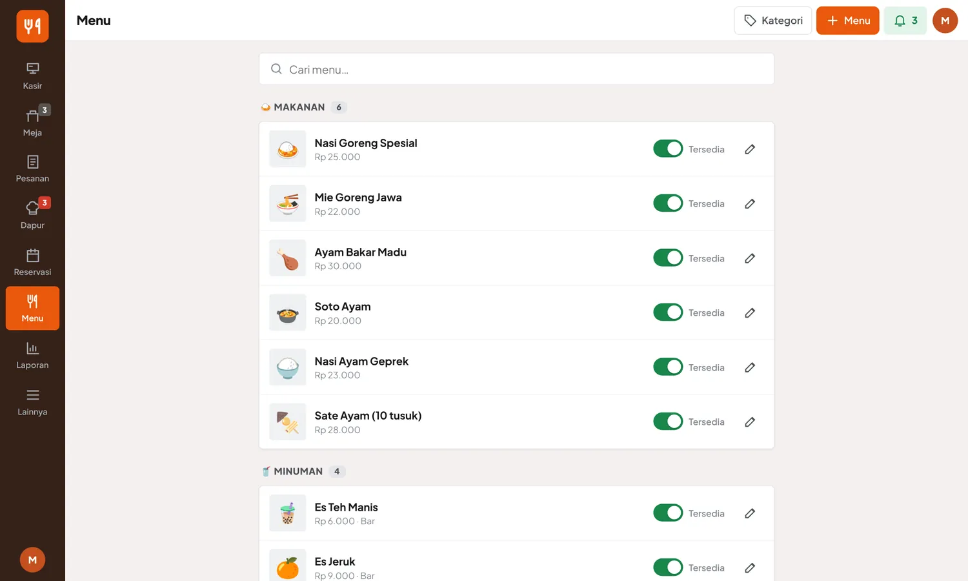968x581 pixels.
Task: Switch off Soto Ayam availability
Action: click(668, 312)
